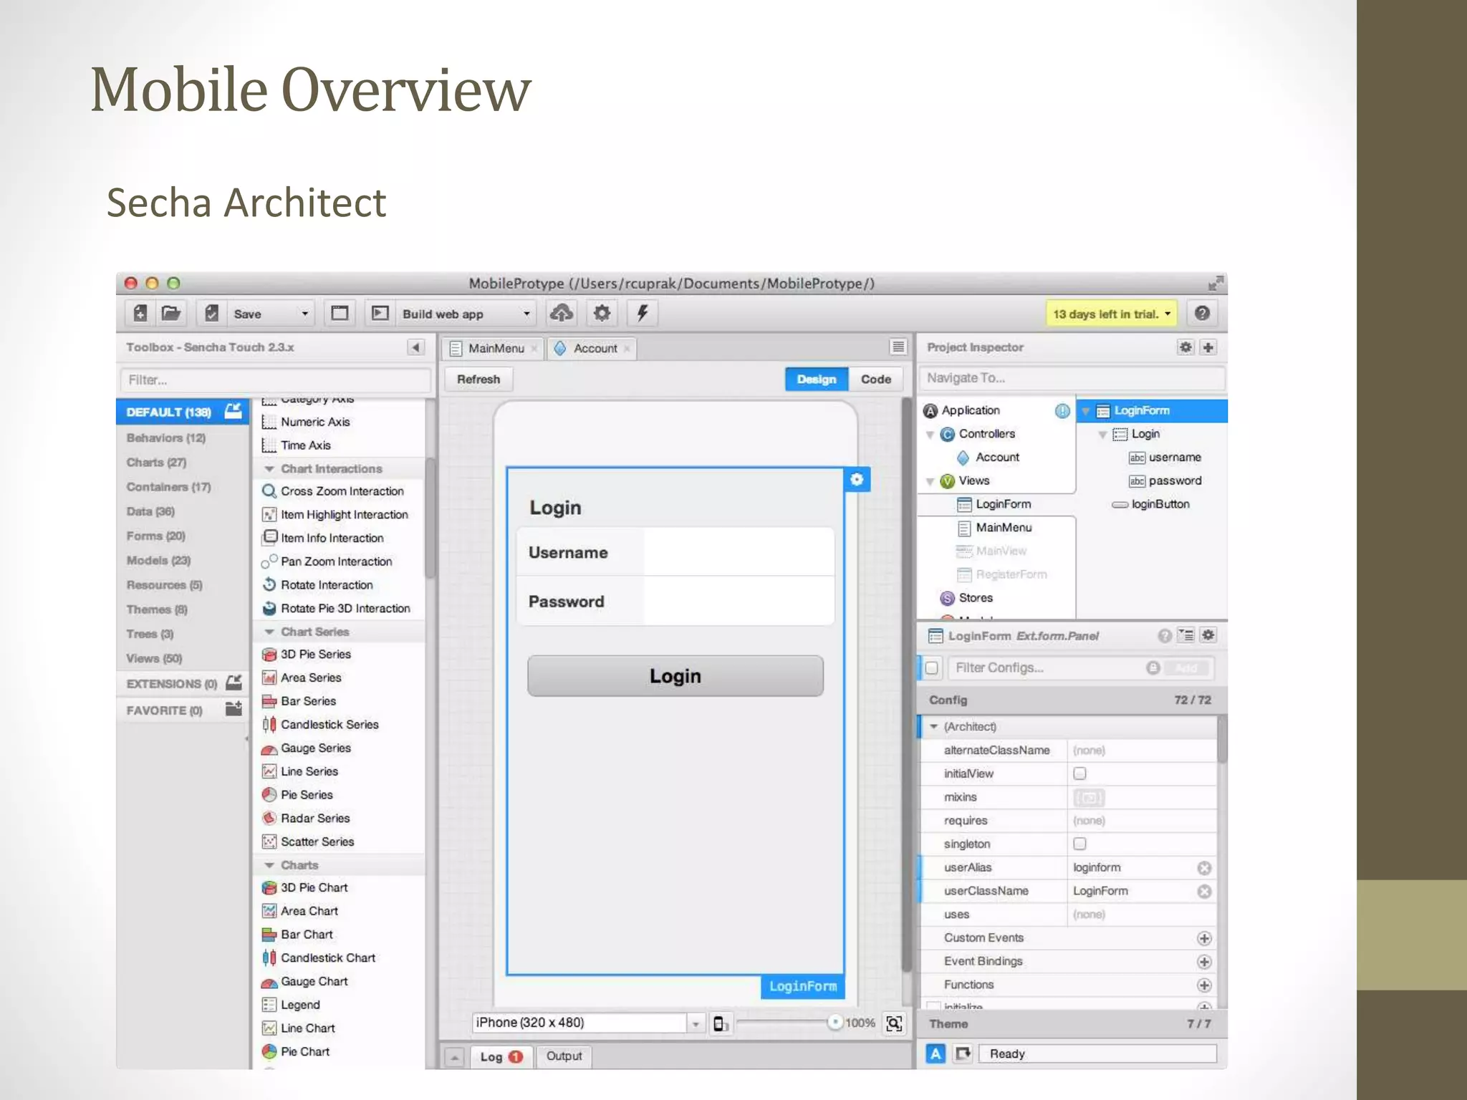The image size is (1467, 1100).
Task: Clear the userAlias value
Action: click(1204, 868)
